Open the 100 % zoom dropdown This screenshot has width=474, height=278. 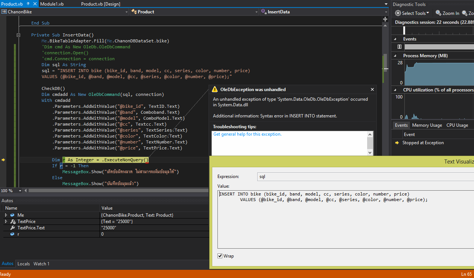(20, 191)
